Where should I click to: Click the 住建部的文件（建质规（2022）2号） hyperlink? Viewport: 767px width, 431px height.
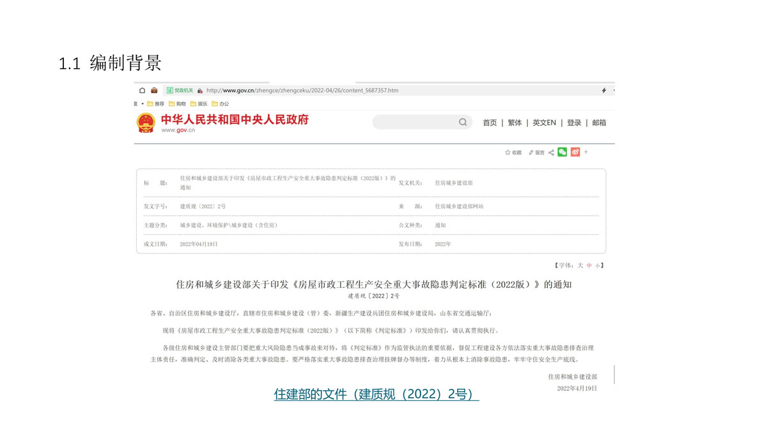point(376,394)
